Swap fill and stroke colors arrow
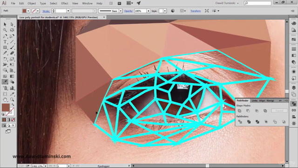Viewport: 298px width, 168px height. tap(13, 105)
